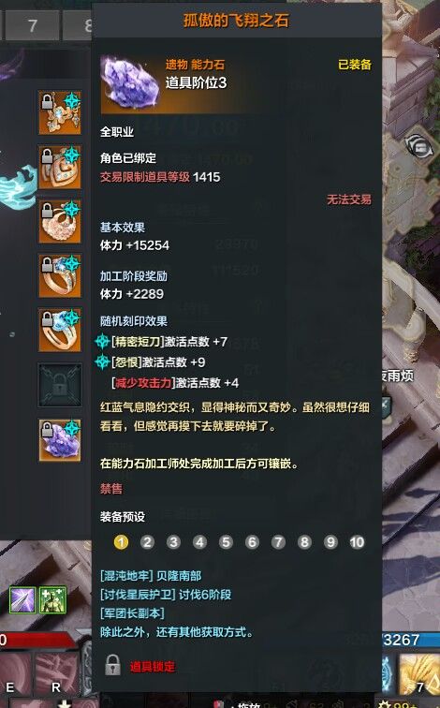The image size is (440, 708).
Task: Open the Guardian Raid stage 6 link
Action: tap(166, 594)
